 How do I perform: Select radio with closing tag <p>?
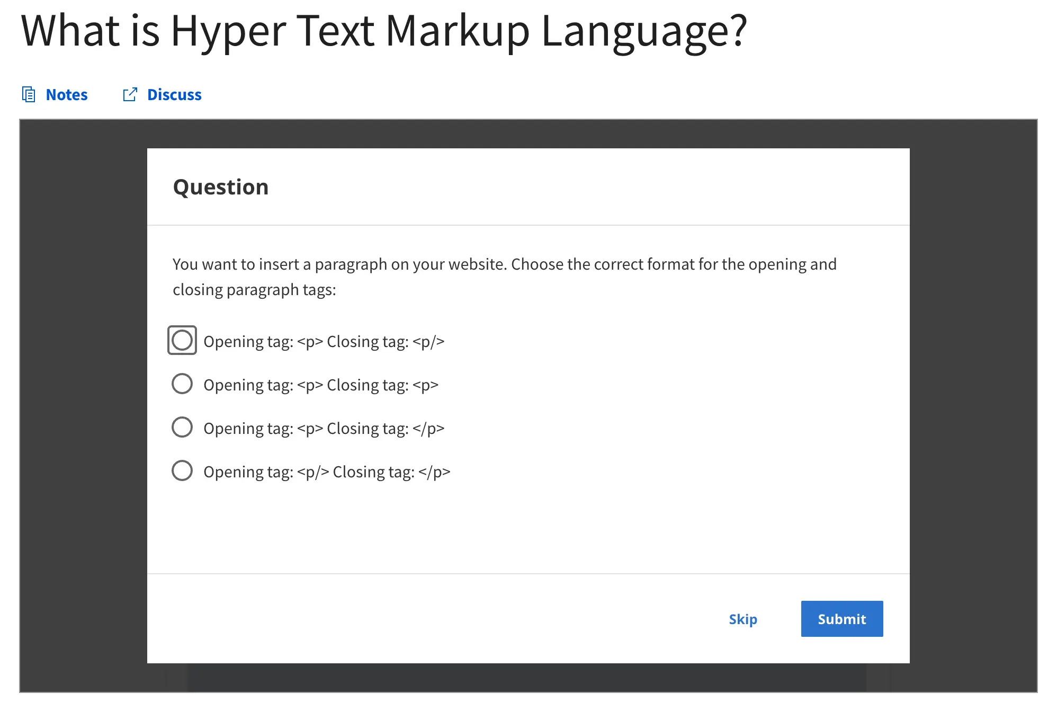182,384
